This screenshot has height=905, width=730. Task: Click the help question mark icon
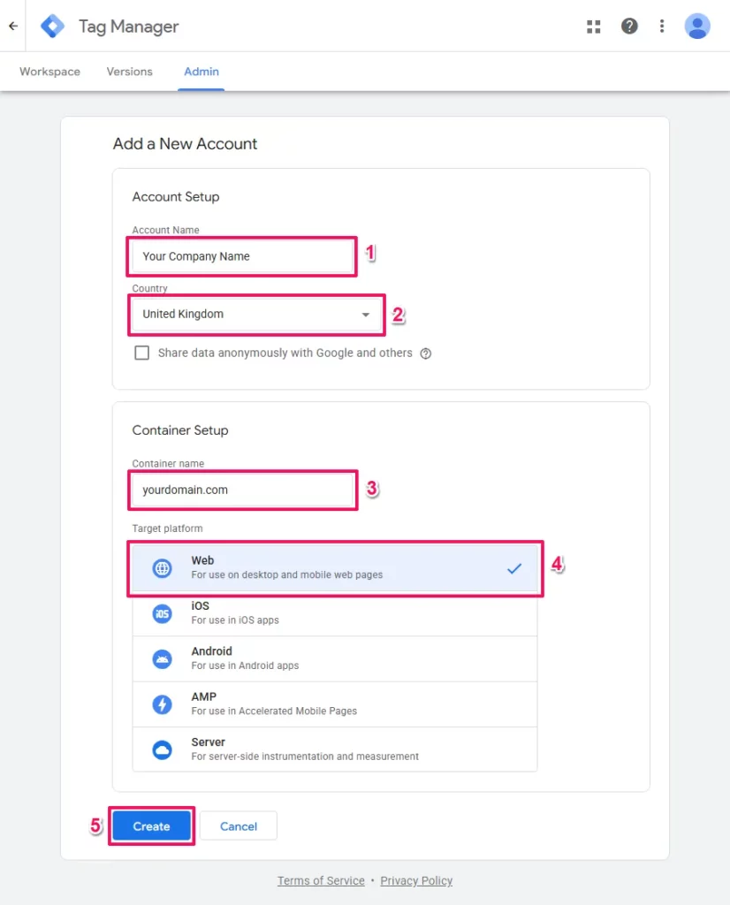(x=629, y=26)
